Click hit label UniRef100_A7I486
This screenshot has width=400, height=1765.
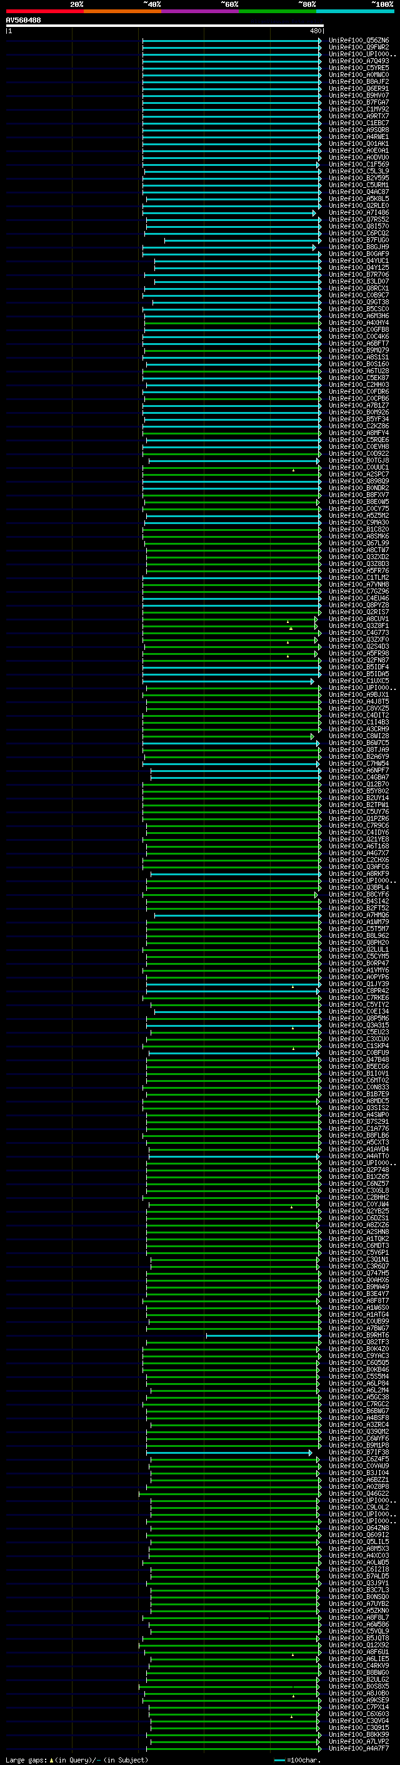358,212
